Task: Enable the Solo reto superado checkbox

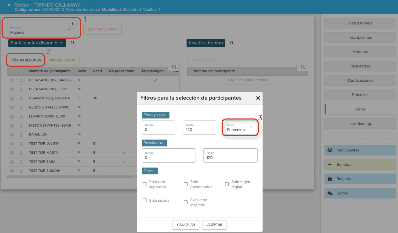Action: tap(145, 184)
